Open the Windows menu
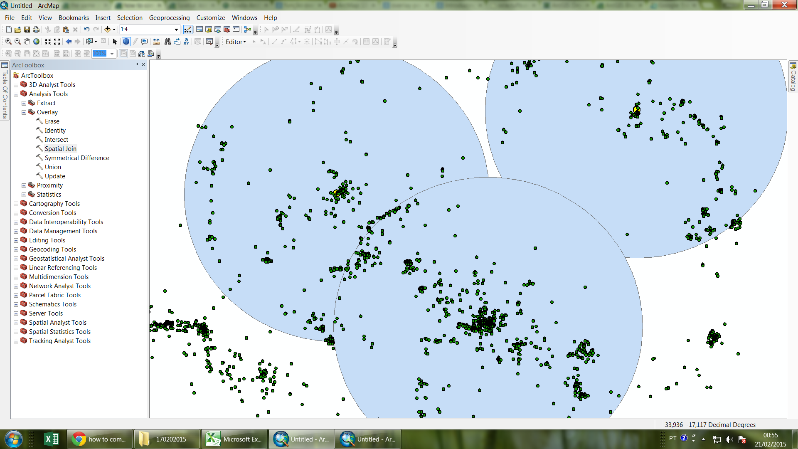 tap(244, 18)
